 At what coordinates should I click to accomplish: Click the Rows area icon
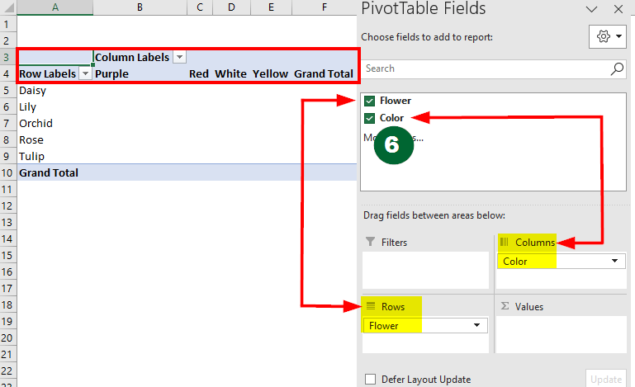pyautogui.click(x=371, y=306)
